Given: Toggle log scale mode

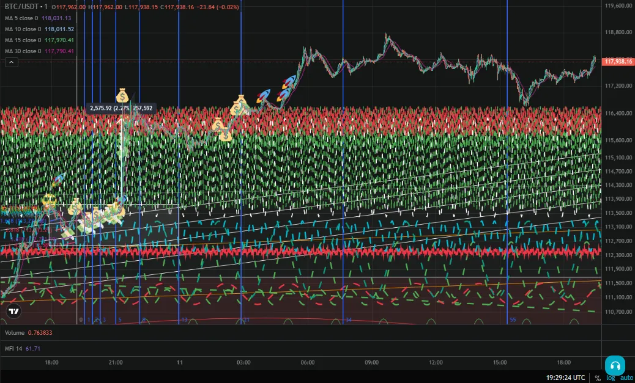Looking at the screenshot, I should click(611, 378).
